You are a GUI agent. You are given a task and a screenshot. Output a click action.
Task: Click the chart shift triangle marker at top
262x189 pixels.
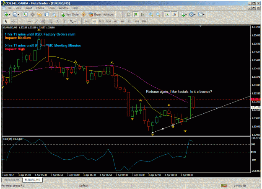tap(200, 26)
